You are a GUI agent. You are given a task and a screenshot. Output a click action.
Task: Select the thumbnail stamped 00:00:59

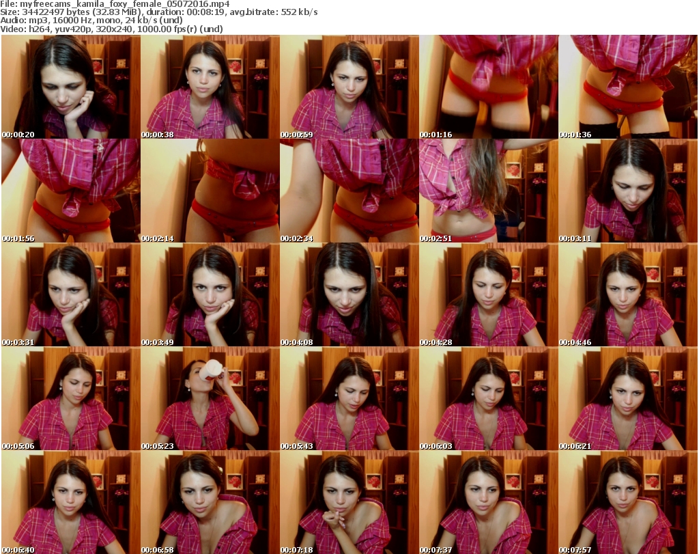[x=349, y=87]
